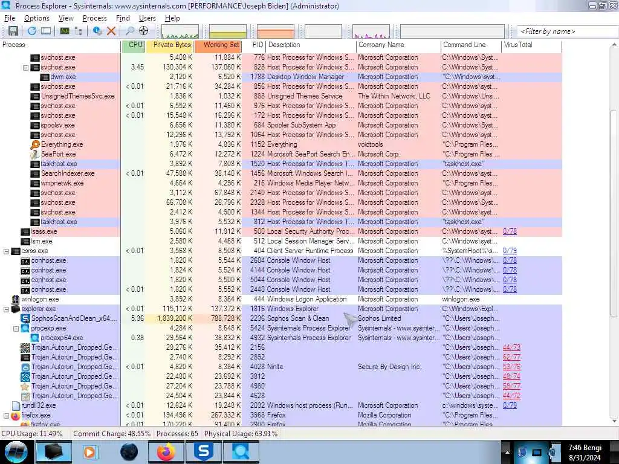
Task: Collapse the svchost.exe PID 828 node
Action: [x=25, y=68]
